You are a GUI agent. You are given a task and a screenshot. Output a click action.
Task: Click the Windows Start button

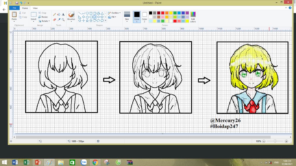pyautogui.click(x=4, y=162)
